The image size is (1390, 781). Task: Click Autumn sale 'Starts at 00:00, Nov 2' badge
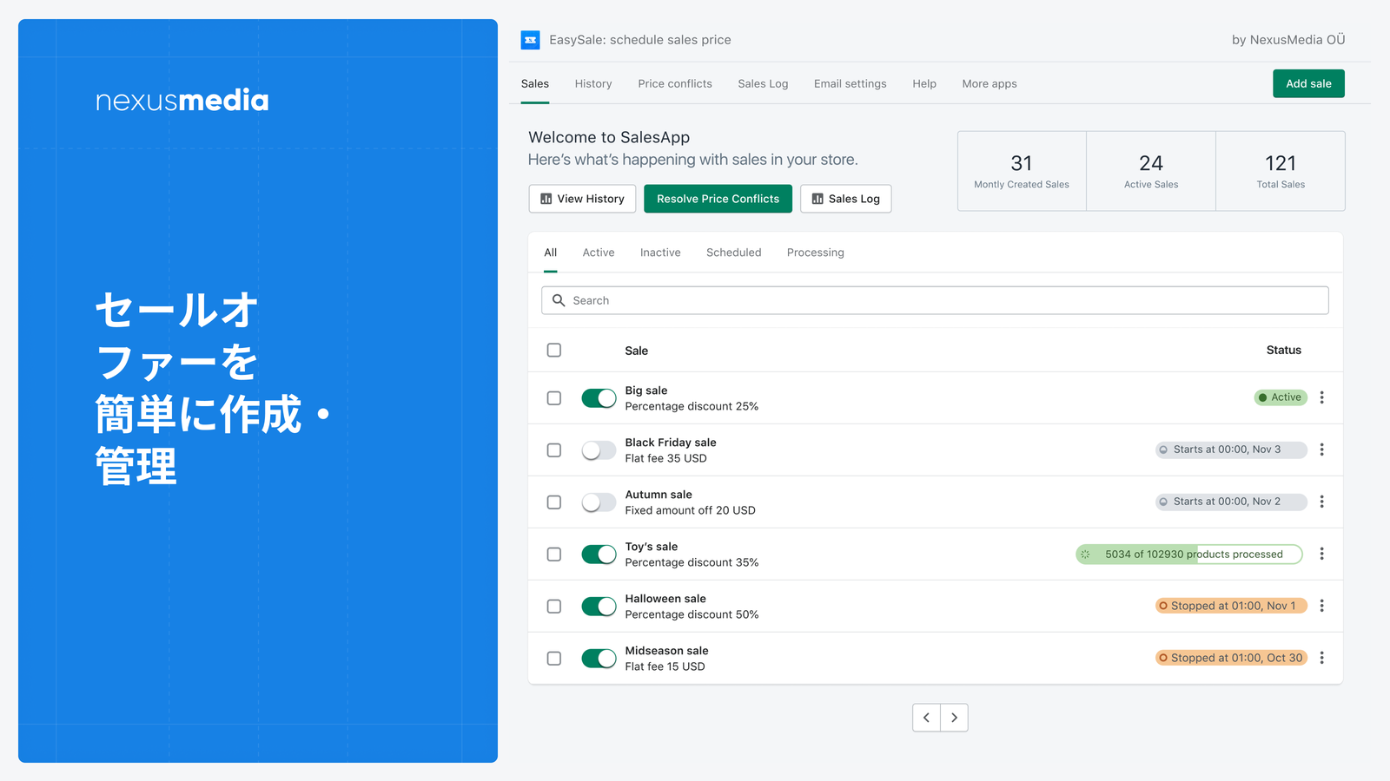pos(1231,502)
